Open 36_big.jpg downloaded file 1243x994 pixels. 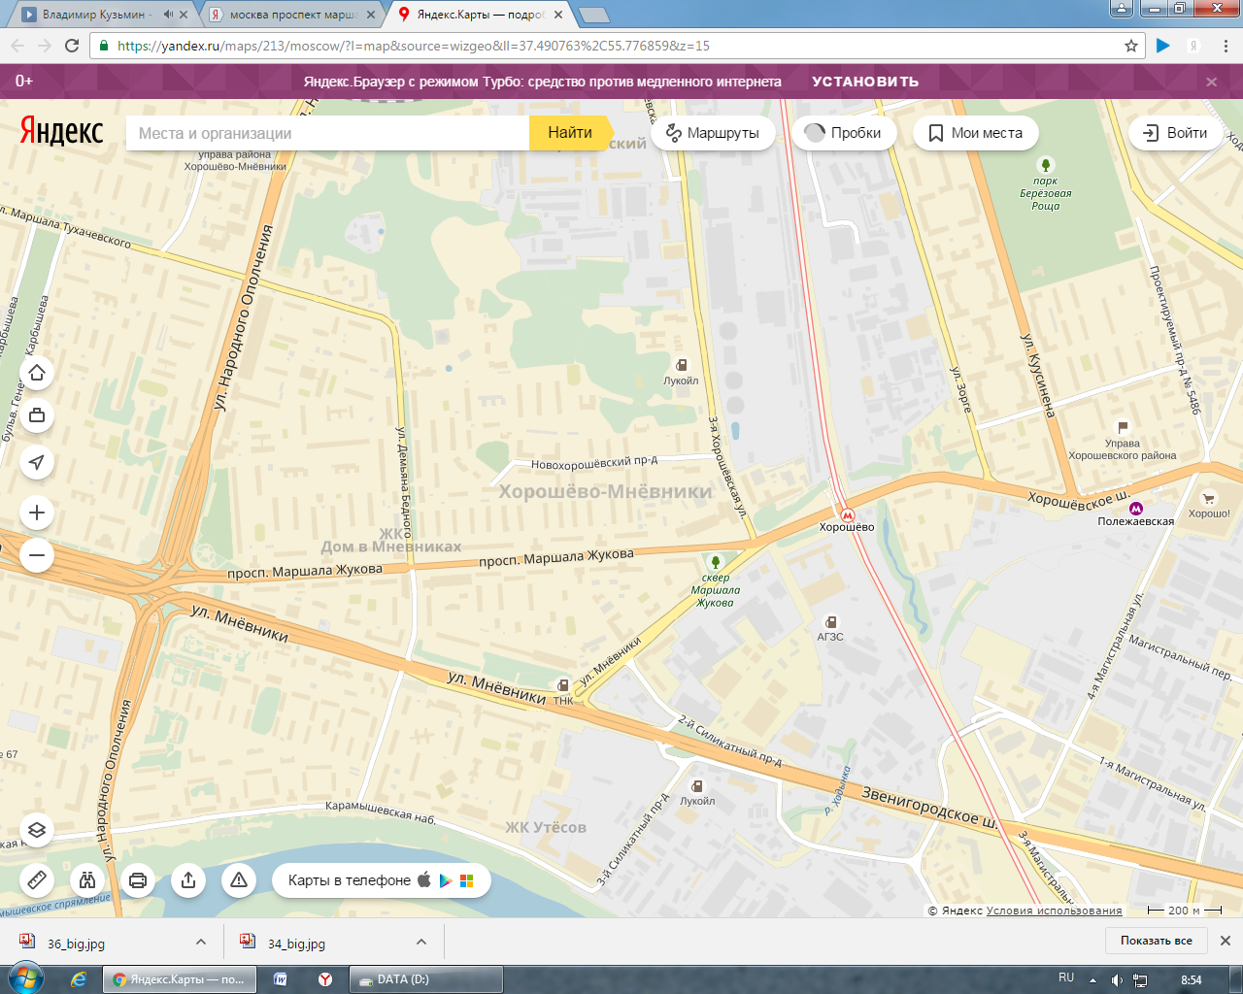coord(76,944)
